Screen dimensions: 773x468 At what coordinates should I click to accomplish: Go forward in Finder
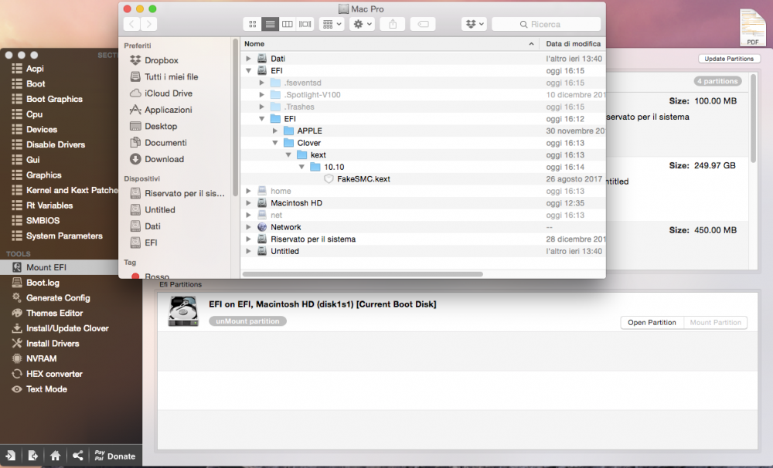pyautogui.click(x=149, y=24)
